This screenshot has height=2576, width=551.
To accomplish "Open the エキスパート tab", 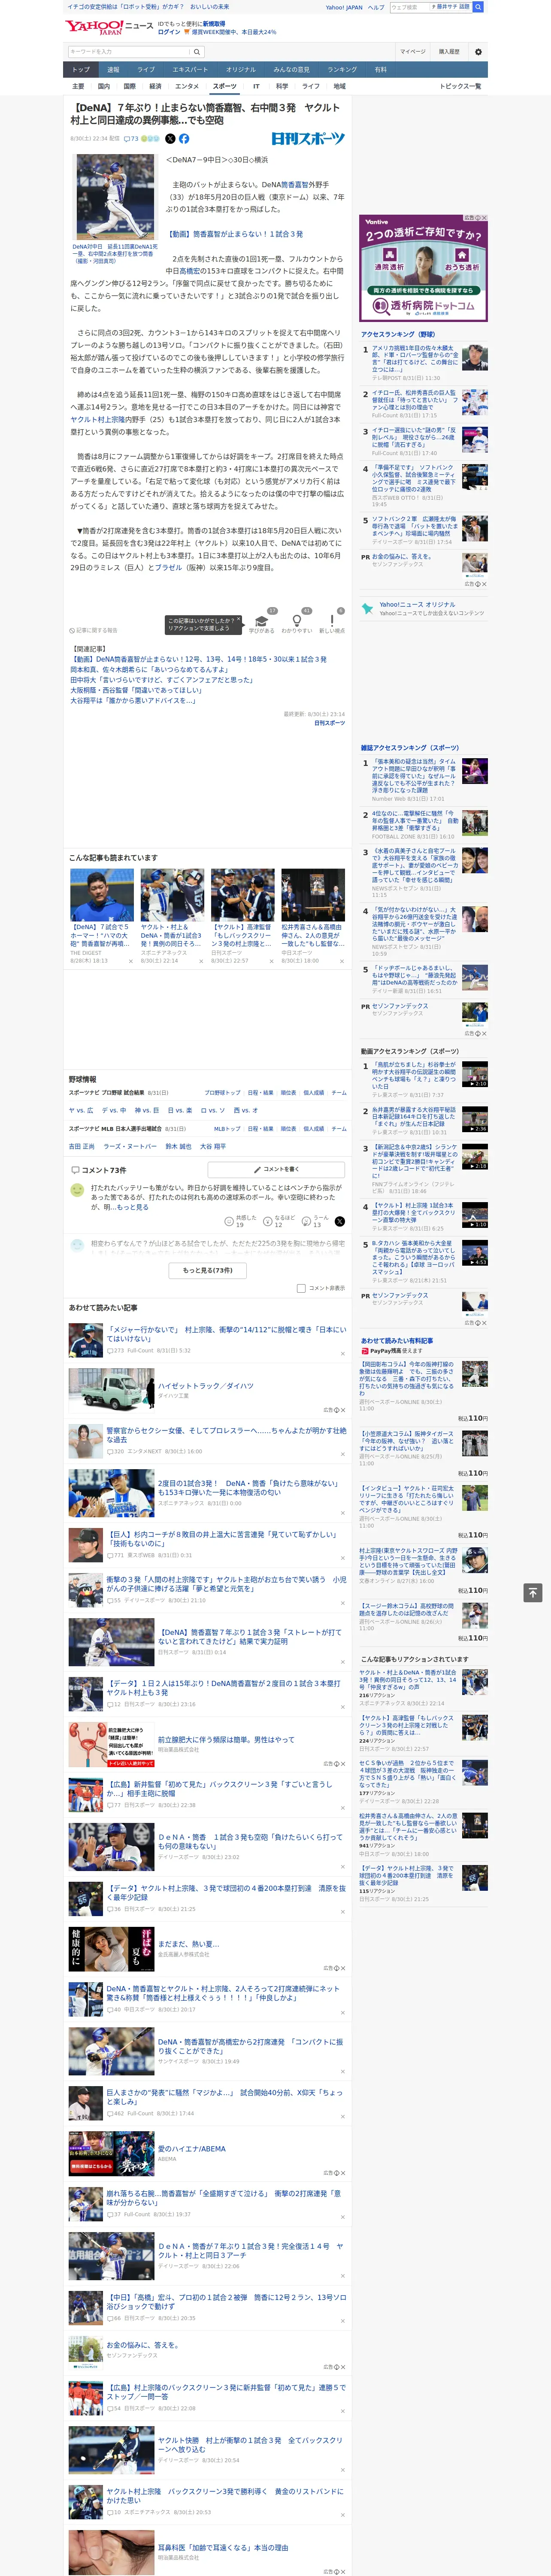I will (190, 70).
